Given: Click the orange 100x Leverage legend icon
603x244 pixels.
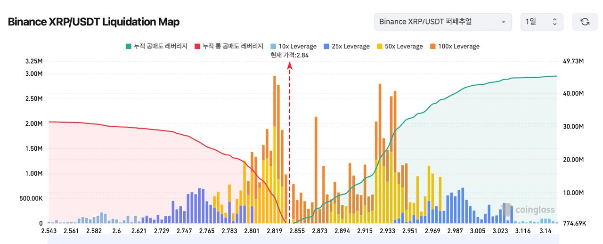Looking at the screenshot, I should [x=433, y=46].
